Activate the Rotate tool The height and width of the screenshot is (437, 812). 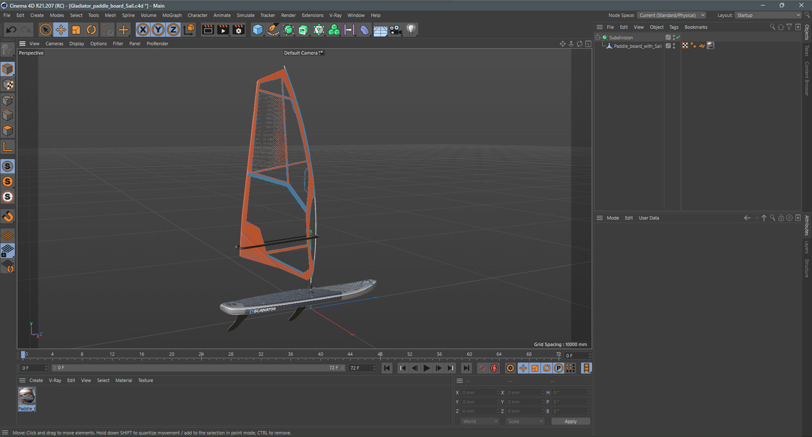91,30
